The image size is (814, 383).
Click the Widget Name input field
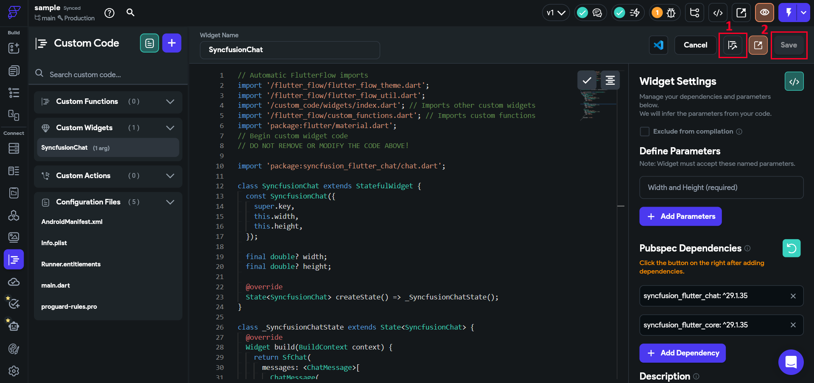pos(290,50)
